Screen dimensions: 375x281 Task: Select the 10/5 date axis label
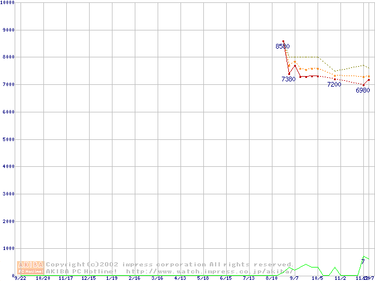317,279
